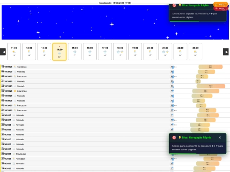
Task: Click the weather icon in the 19:00 card
Action: pos(135,52)
